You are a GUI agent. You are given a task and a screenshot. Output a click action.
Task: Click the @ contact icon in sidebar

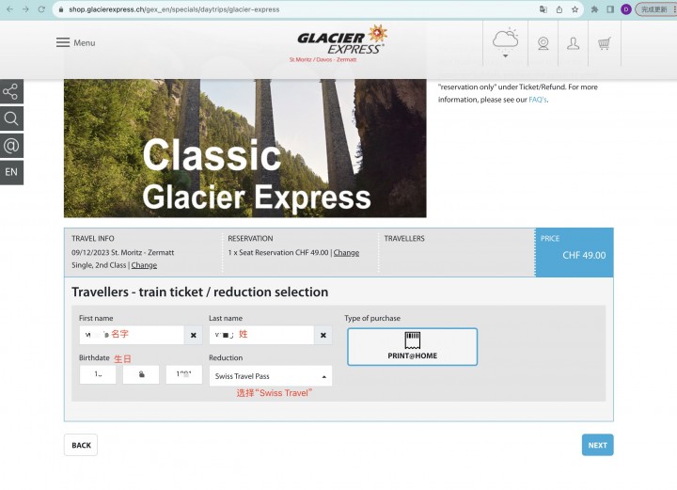click(x=11, y=146)
